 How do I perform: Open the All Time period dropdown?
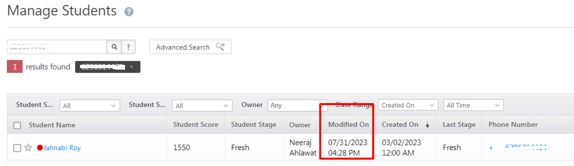tap(473, 105)
